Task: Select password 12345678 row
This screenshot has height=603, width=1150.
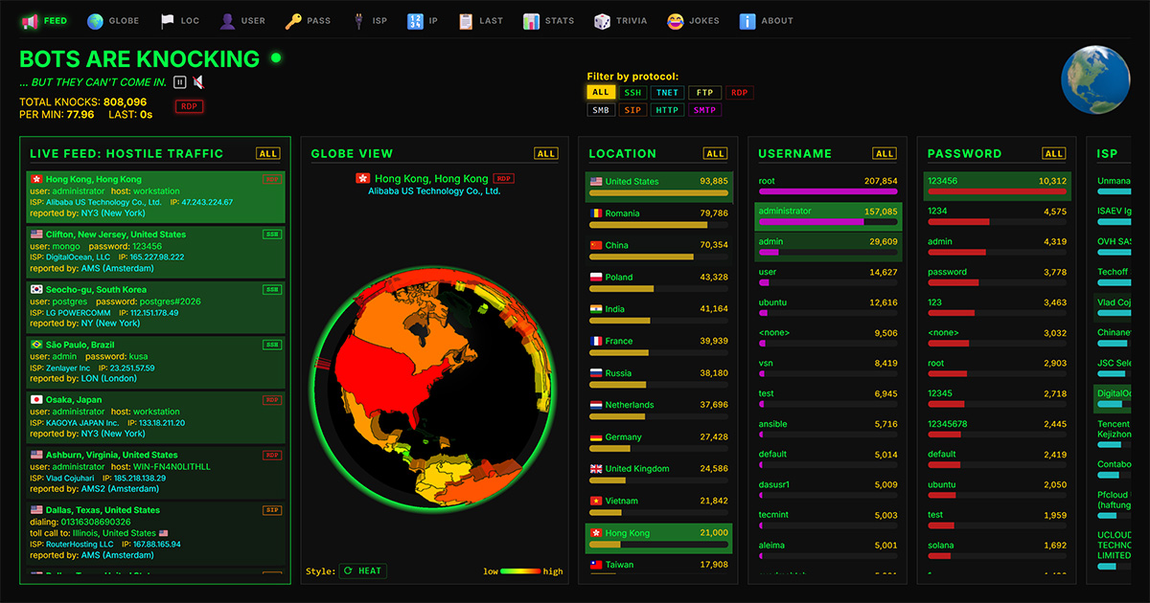Action: coord(998,429)
